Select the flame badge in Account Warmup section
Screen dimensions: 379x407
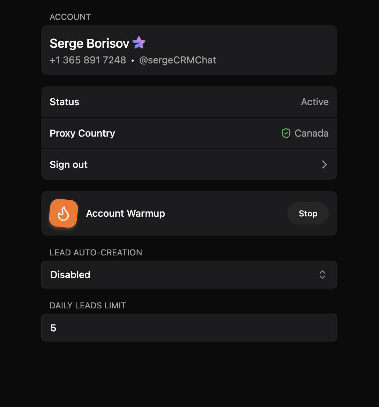pyautogui.click(x=64, y=213)
